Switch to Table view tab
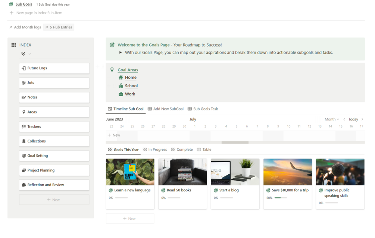This screenshot has height=238, width=375. tap(204, 150)
